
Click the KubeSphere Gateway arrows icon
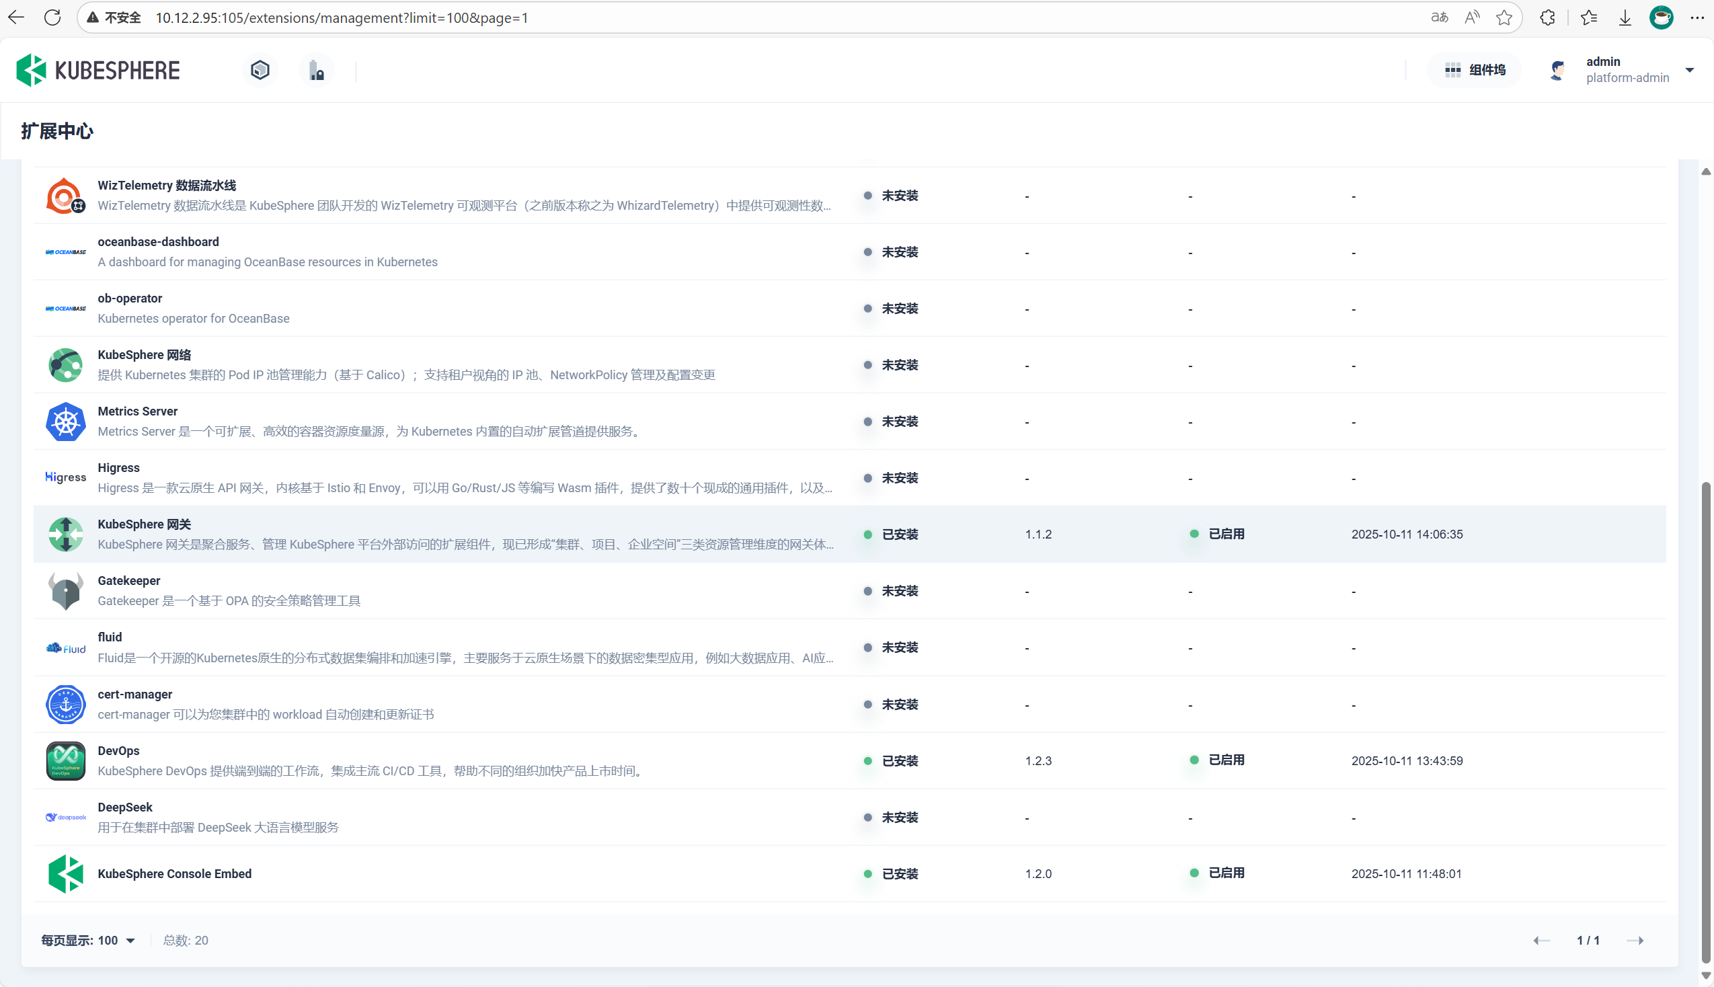(x=66, y=534)
